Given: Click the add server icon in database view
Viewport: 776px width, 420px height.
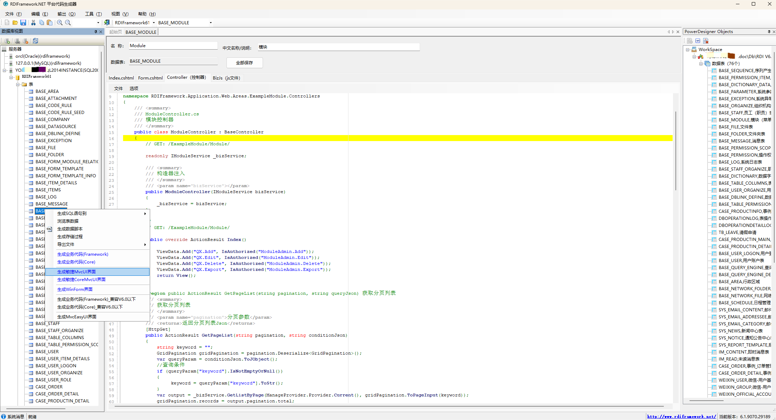Looking at the screenshot, I should coord(7,41).
